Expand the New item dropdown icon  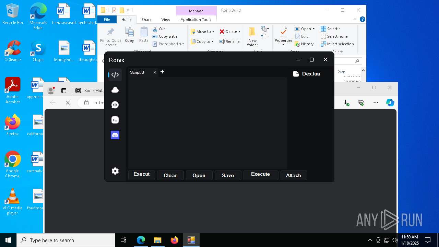click(x=265, y=29)
